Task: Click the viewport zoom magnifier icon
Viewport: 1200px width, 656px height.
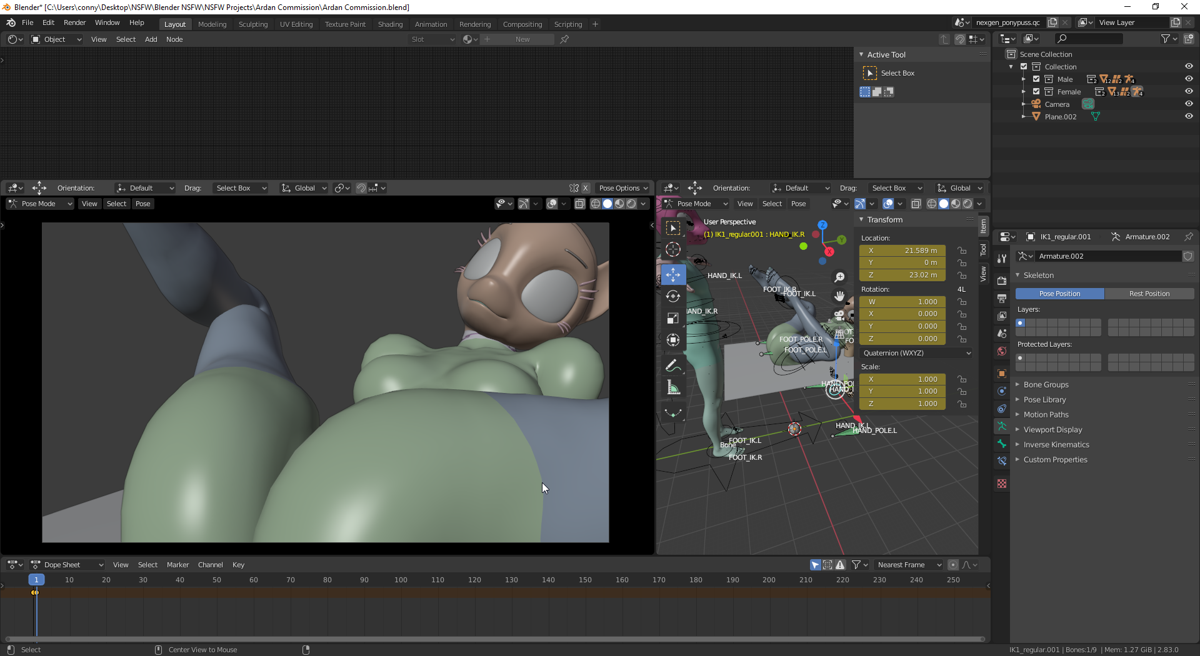Action: click(839, 277)
